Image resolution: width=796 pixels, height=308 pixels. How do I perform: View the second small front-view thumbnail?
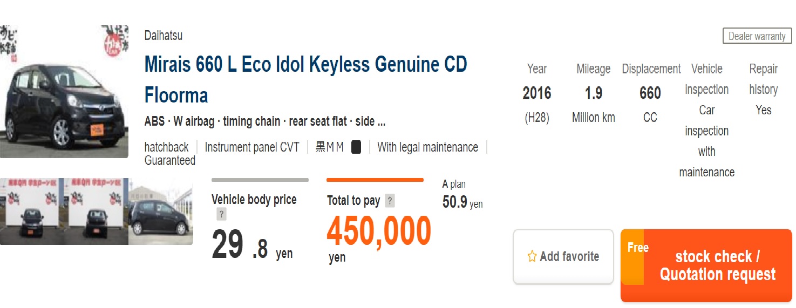[x=96, y=211]
